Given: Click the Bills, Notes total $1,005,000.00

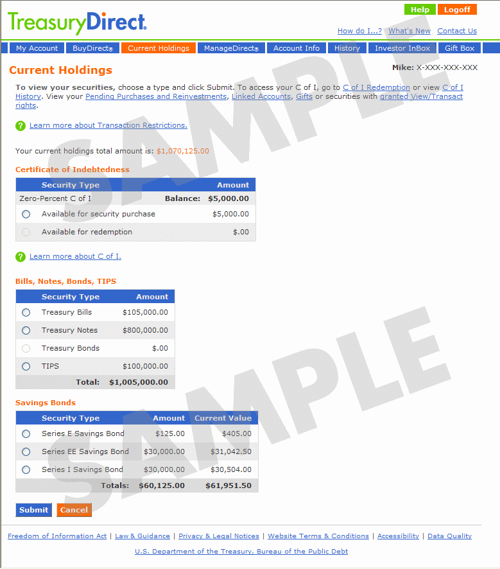Looking at the screenshot, I should pos(139,382).
